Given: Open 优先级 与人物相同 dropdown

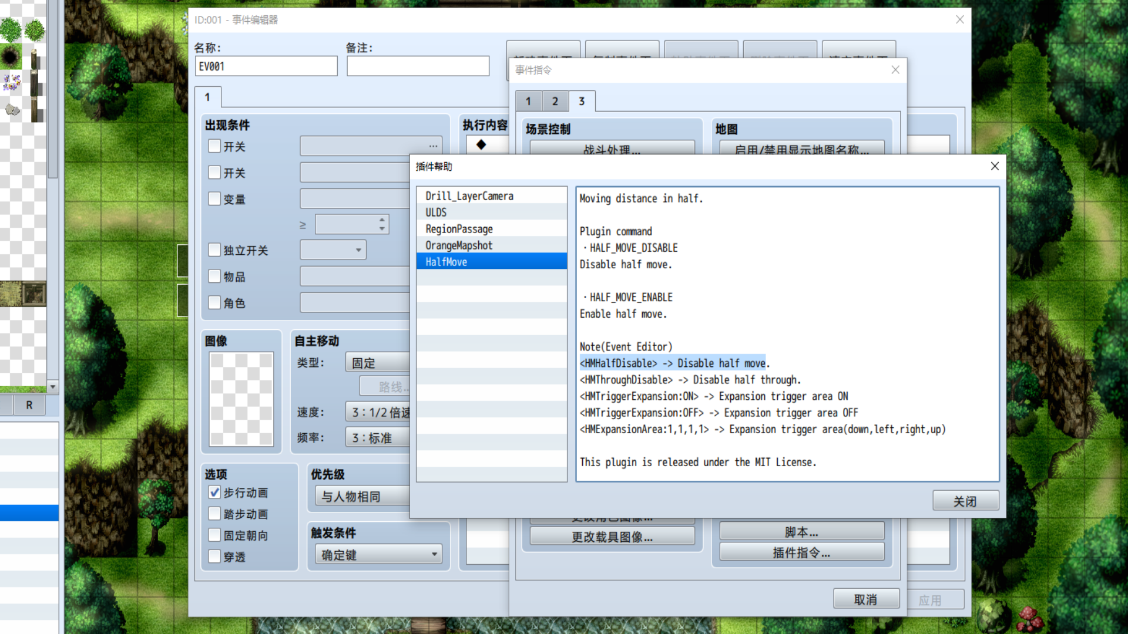Looking at the screenshot, I should pyautogui.click(x=362, y=496).
